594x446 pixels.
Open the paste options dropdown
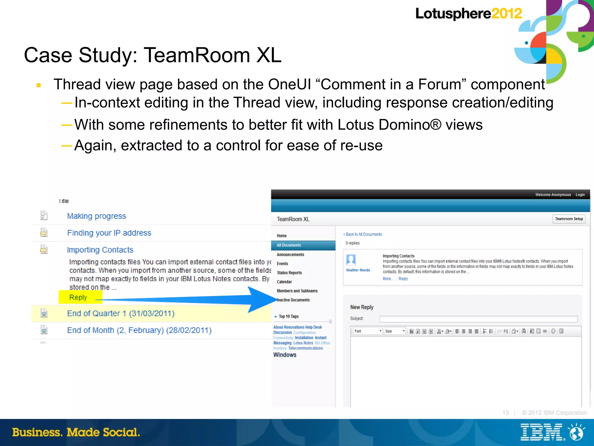515,331
